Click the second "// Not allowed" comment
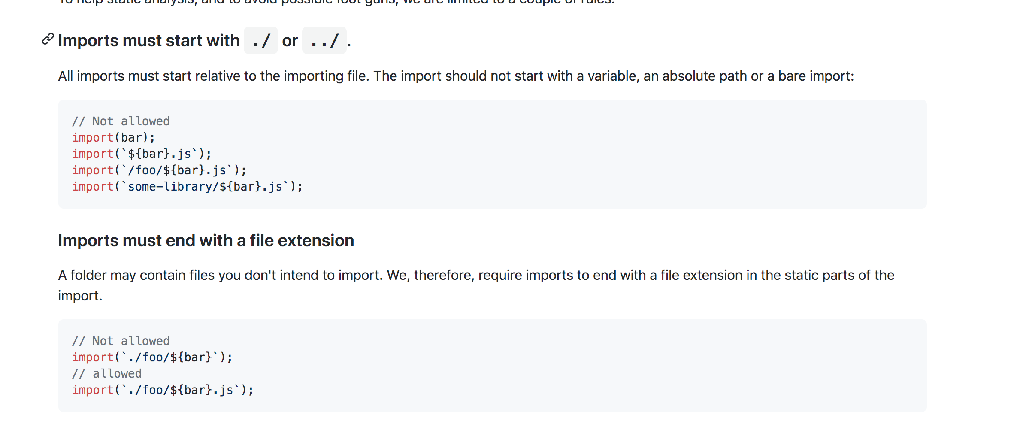This screenshot has width=1023, height=430. point(121,341)
